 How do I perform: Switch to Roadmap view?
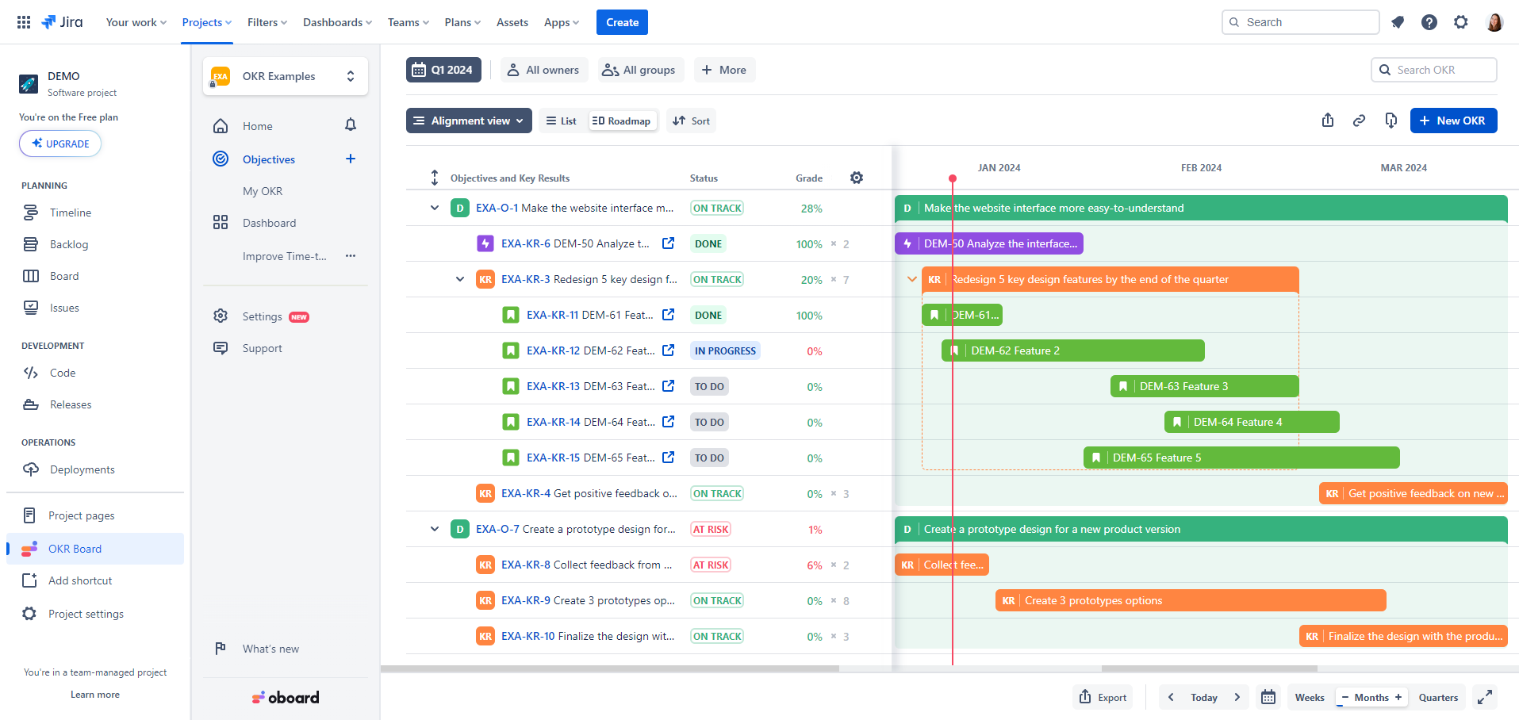pos(622,121)
